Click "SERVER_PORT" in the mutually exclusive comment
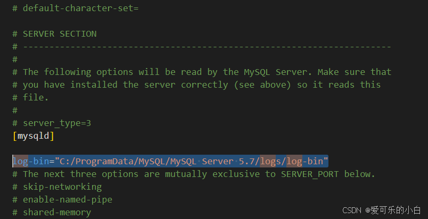 (310, 174)
